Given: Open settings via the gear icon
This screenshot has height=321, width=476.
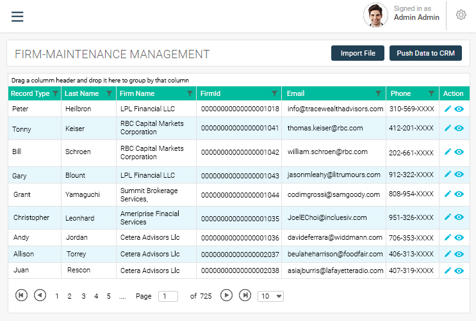Looking at the screenshot, I should pyautogui.click(x=461, y=15).
